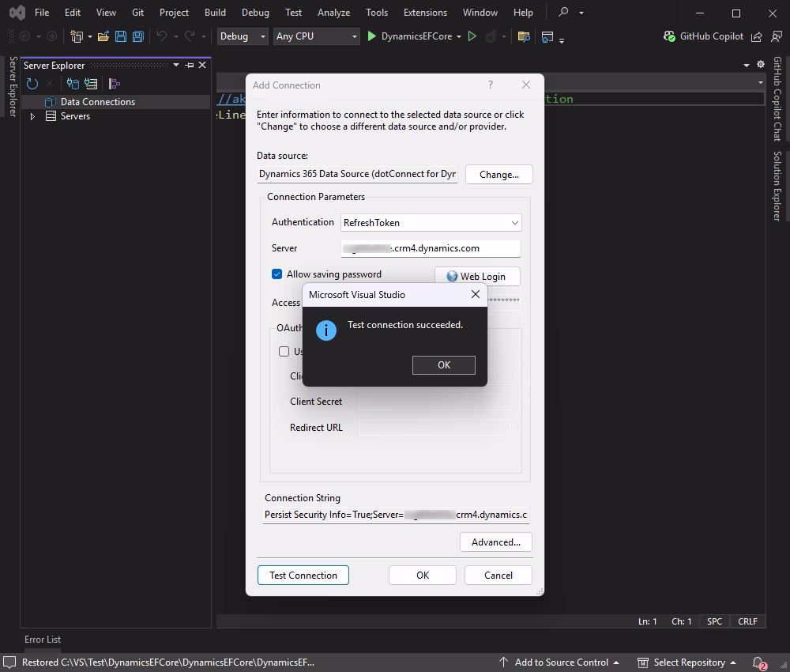
Task: Open the GitHub Copilot Chat side tab
Action: (x=777, y=99)
